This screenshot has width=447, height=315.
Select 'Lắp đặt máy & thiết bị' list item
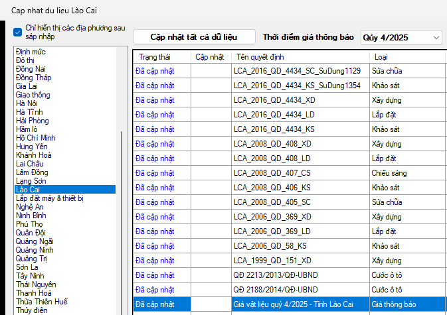(x=50, y=198)
